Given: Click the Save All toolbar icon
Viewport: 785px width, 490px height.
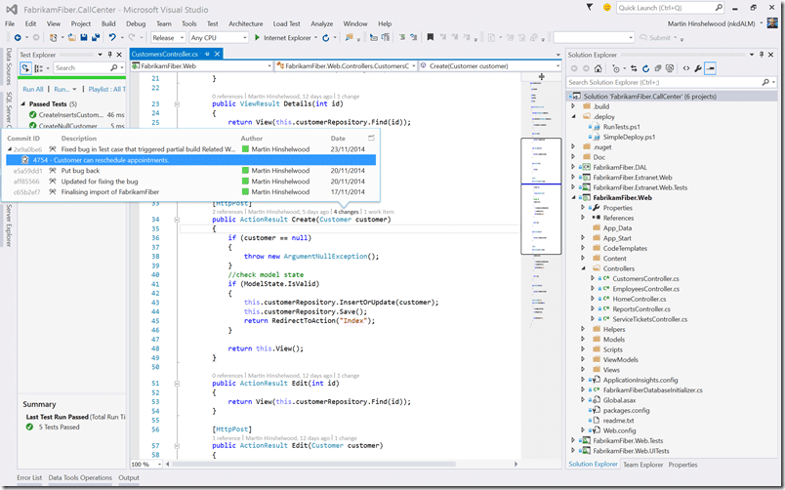Looking at the screenshot, I should (x=96, y=37).
